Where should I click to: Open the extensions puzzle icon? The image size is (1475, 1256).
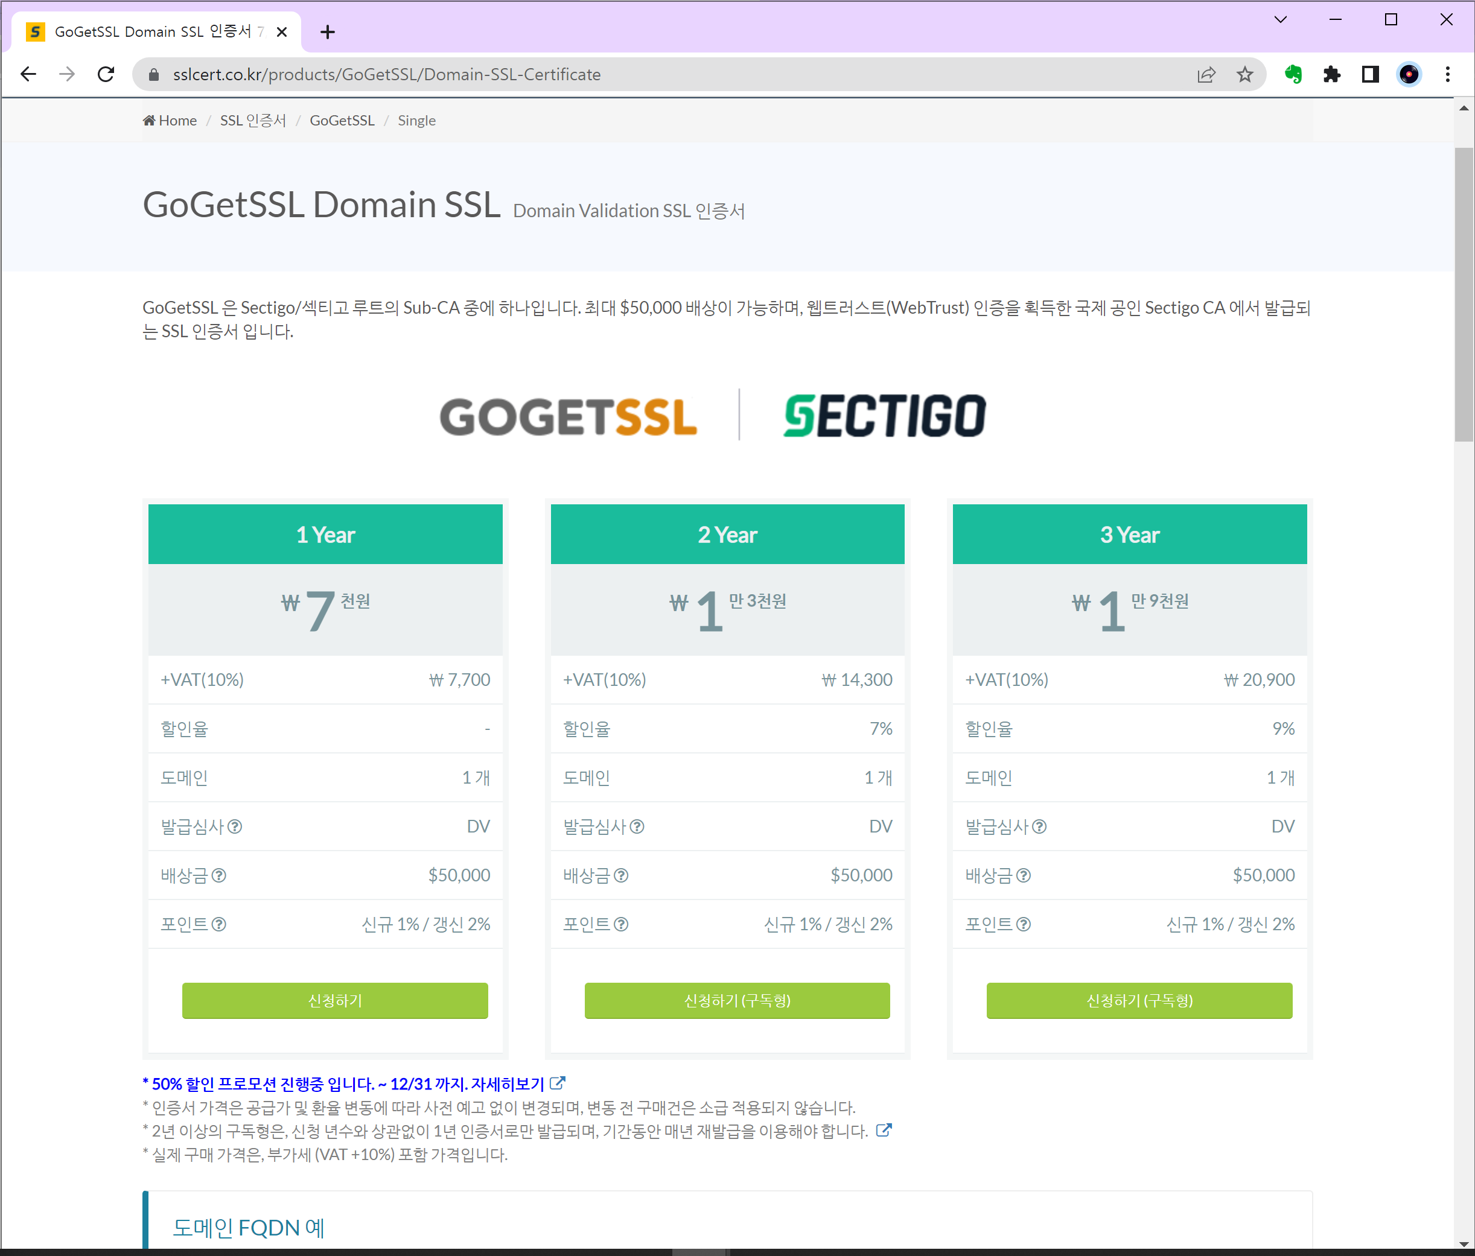point(1331,74)
